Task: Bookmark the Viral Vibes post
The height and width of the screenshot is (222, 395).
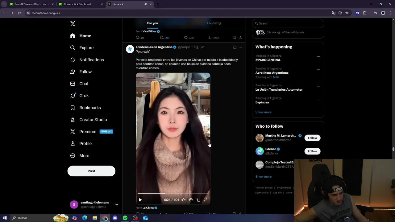Action: tap(234, 38)
